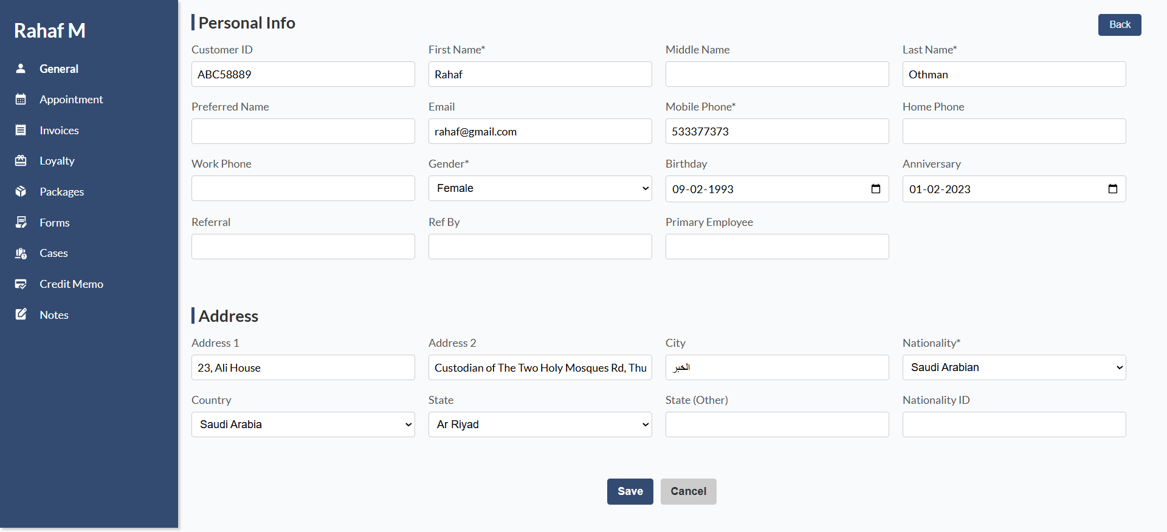Open the Nationality dropdown
The image size is (1167, 532).
point(1014,367)
